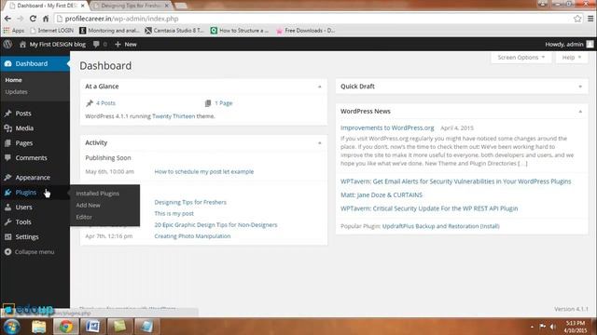Collapse the At a Glance panel

click(x=319, y=87)
